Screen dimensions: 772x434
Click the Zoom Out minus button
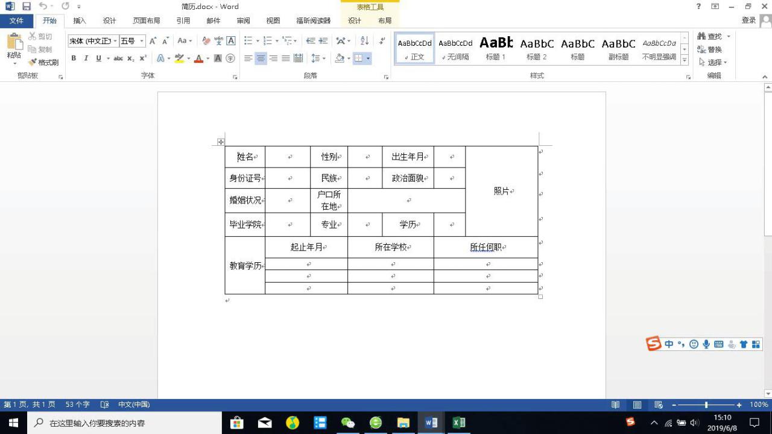674,405
